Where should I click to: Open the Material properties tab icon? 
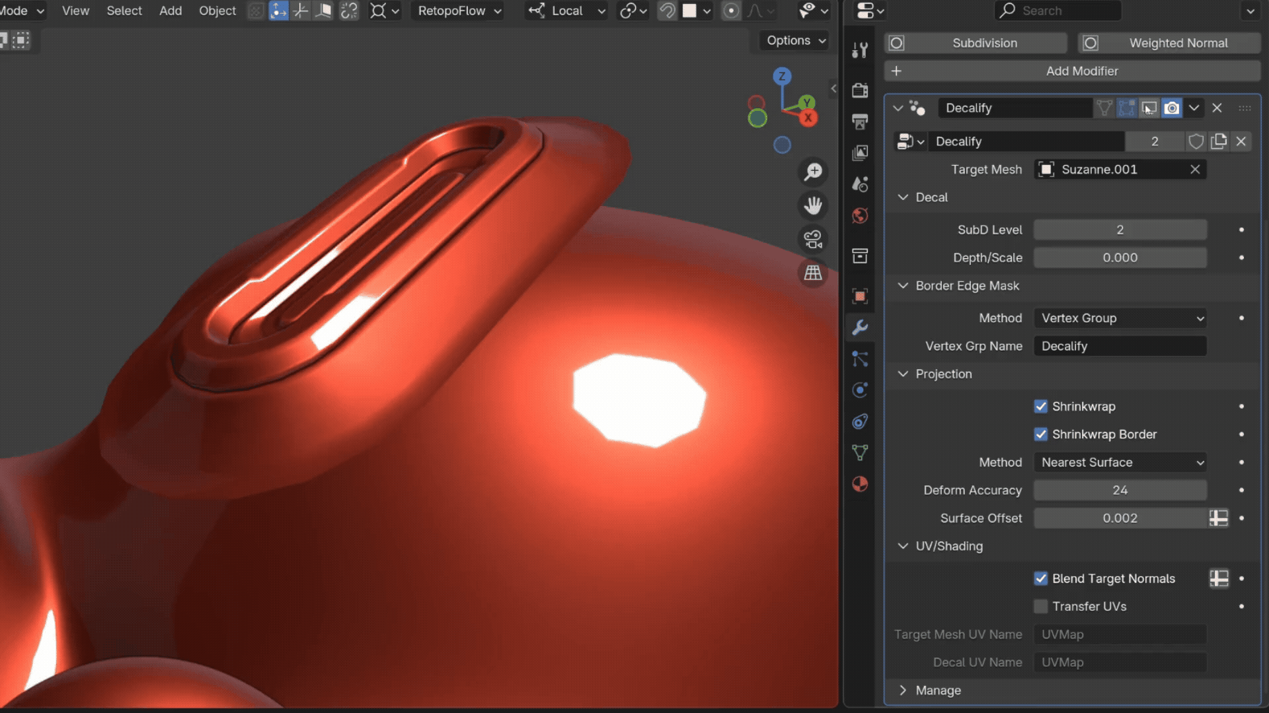(860, 484)
